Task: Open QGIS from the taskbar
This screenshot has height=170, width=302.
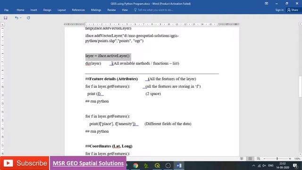Action: coord(157,166)
